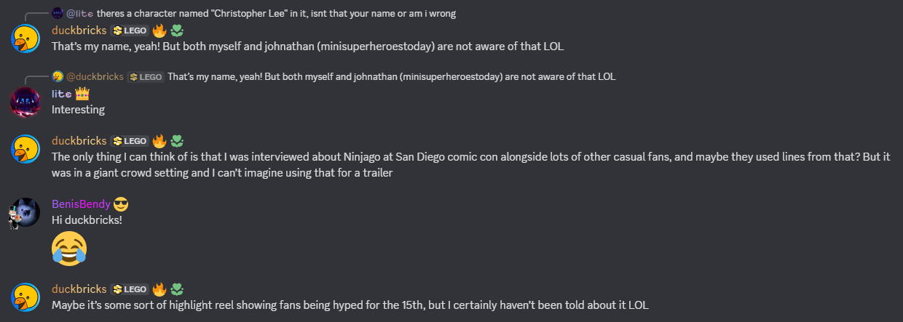Click LEGO tag on duckbricks' "That's my name" message

(130, 31)
